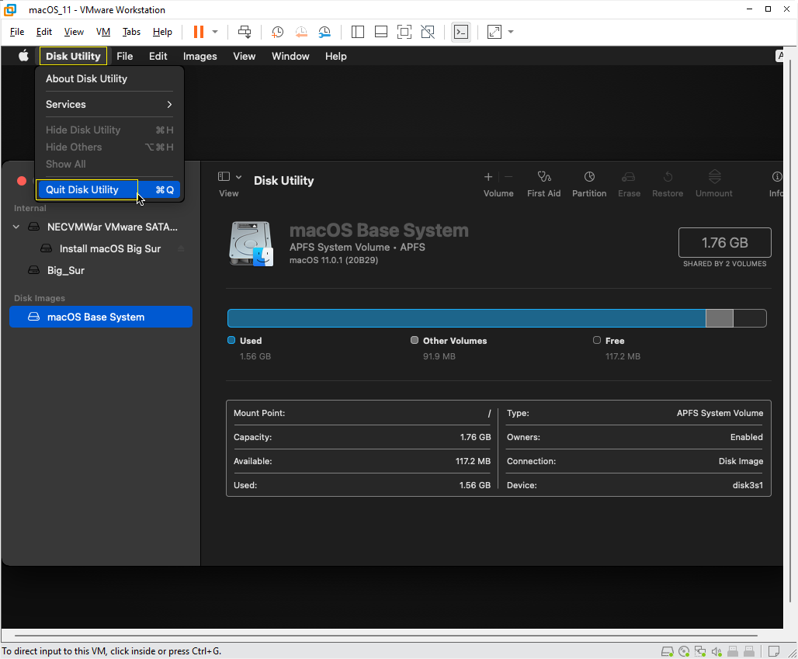Click the hard disk status icon in VMware status bar

(668, 651)
